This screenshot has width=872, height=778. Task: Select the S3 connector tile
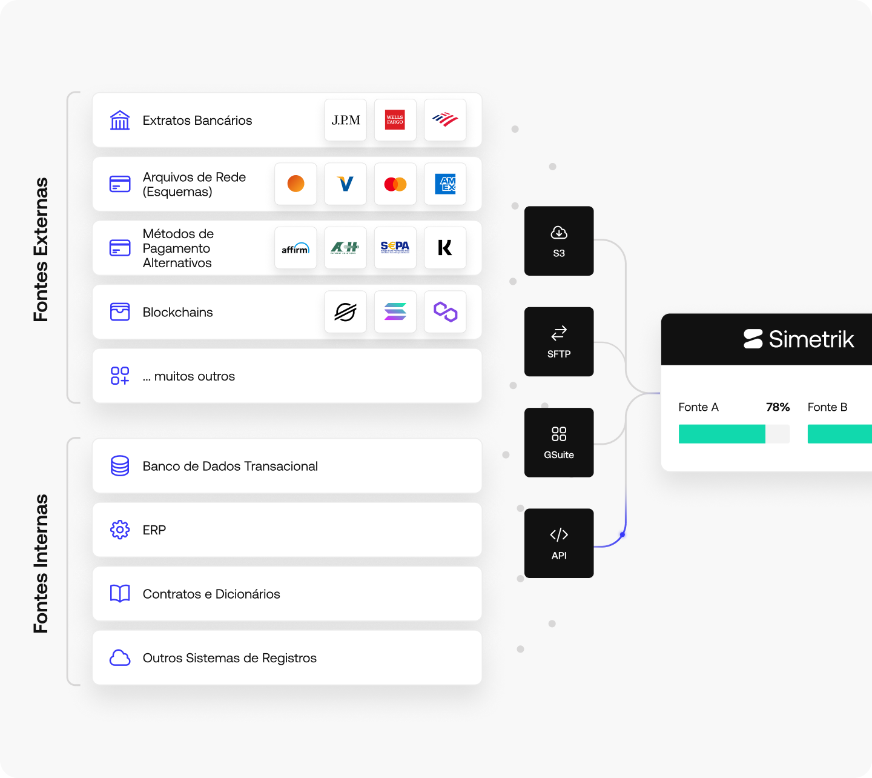(x=559, y=241)
